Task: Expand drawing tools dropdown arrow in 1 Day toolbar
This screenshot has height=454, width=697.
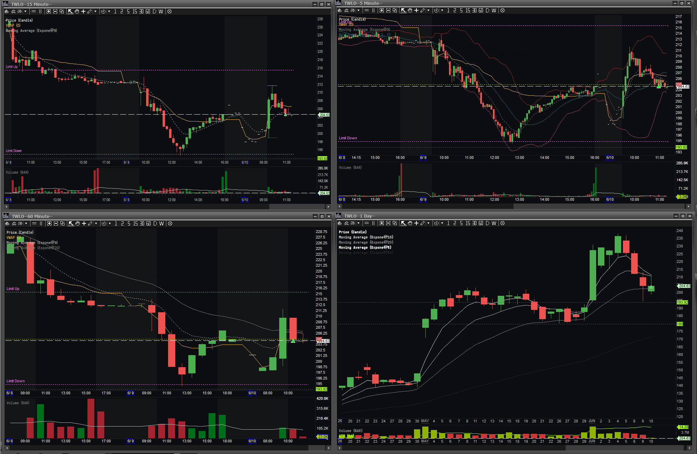Action: [428, 223]
